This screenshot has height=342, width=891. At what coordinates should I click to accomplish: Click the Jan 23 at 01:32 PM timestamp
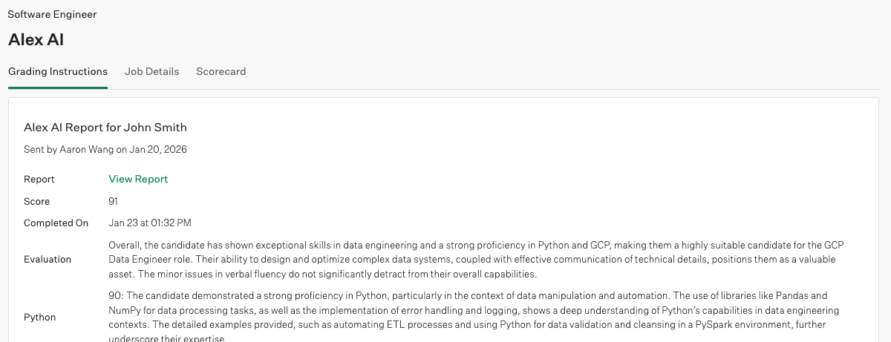(x=150, y=223)
